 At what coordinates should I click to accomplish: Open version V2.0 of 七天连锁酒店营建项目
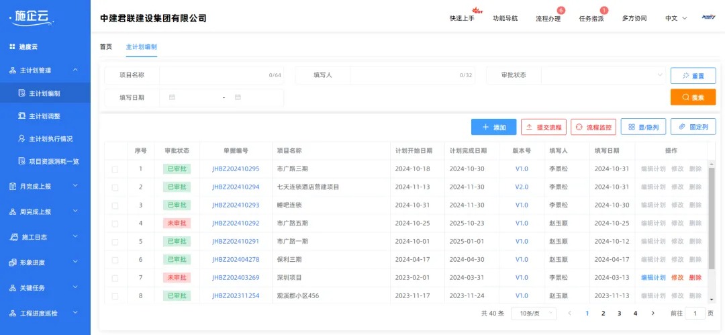click(x=522, y=187)
